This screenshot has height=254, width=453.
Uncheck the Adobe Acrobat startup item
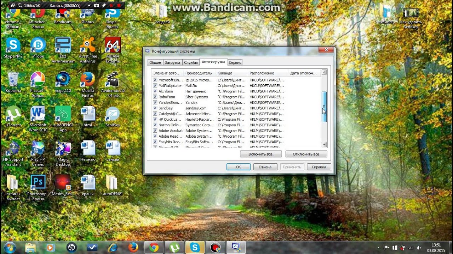tap(155, 131)
